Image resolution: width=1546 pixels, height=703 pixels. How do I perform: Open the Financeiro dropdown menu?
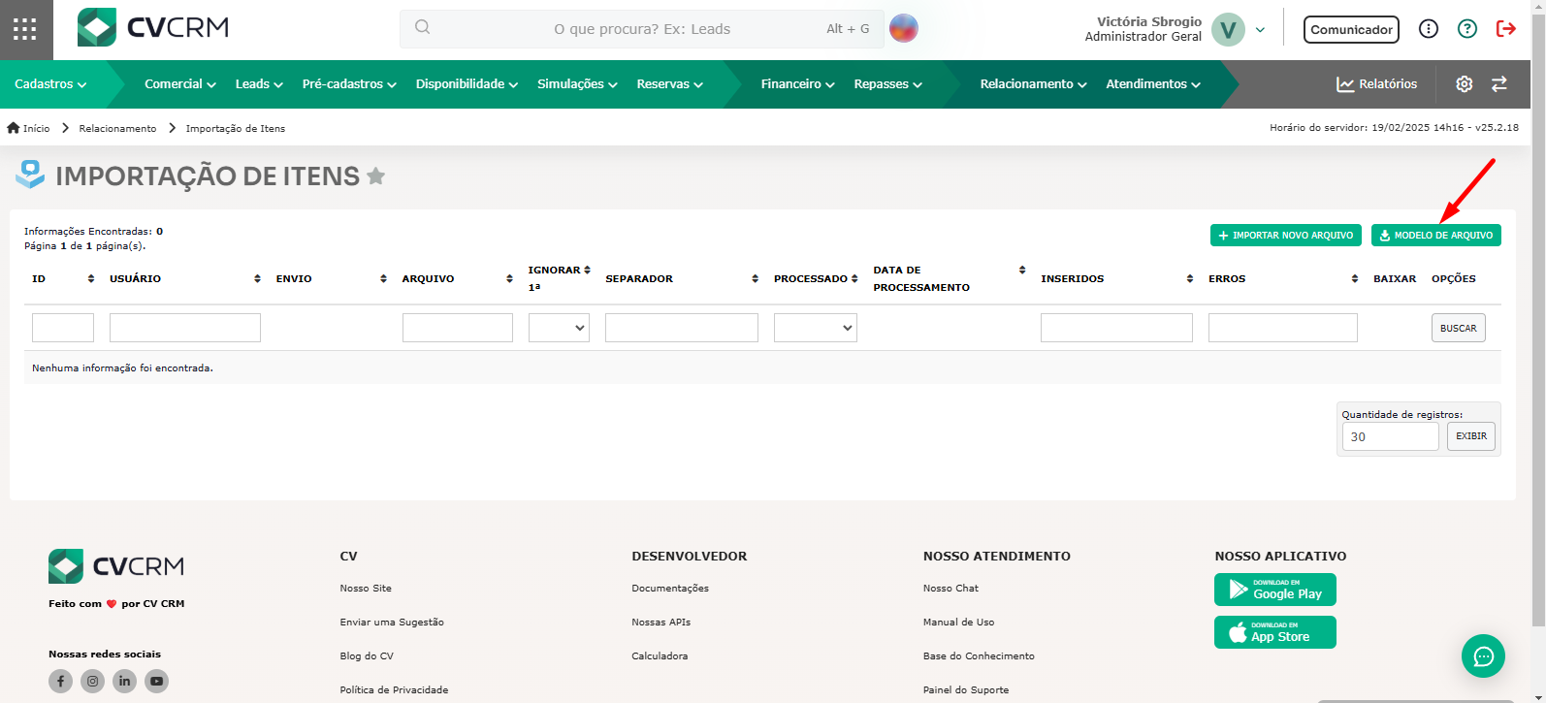pos(797,84)
